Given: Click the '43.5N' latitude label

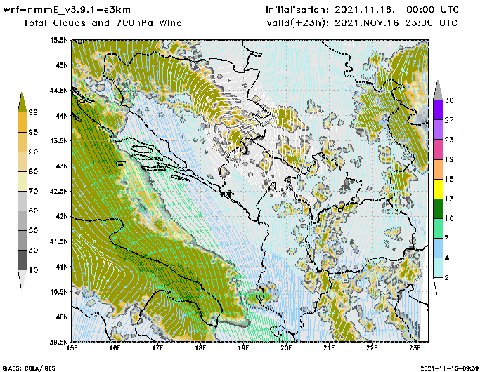Looking at the screenshot, I should tap(58, 140).
